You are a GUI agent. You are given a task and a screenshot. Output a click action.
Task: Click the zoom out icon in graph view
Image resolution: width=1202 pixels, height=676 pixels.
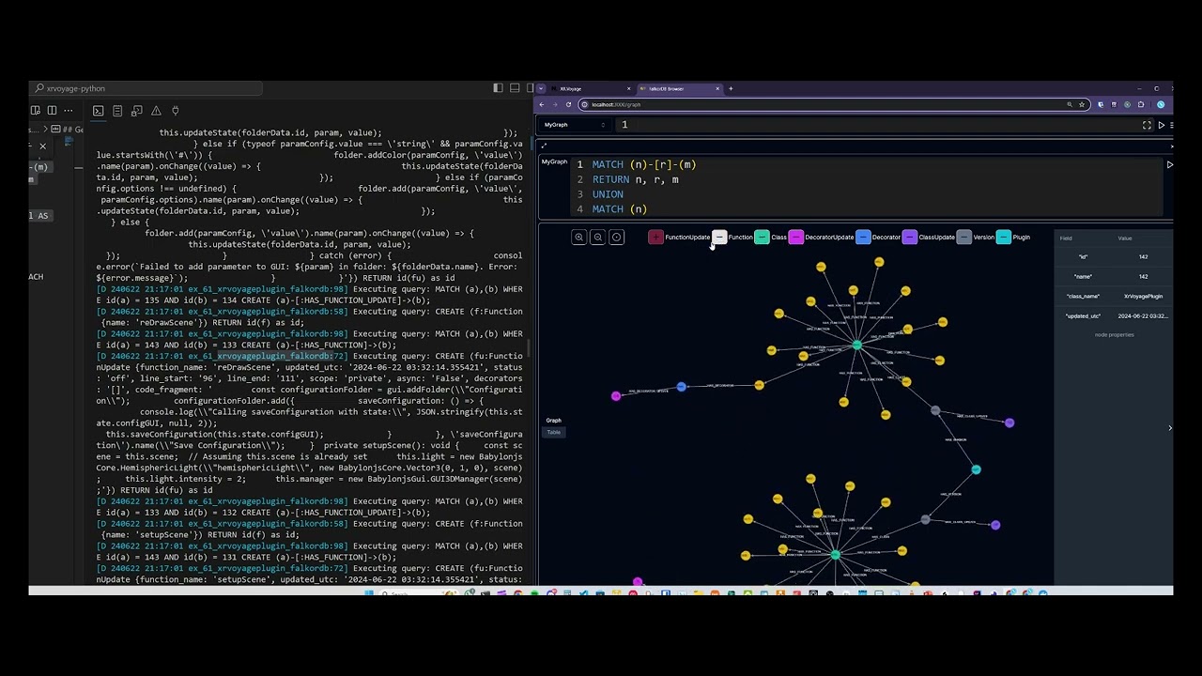pos(597,238)
